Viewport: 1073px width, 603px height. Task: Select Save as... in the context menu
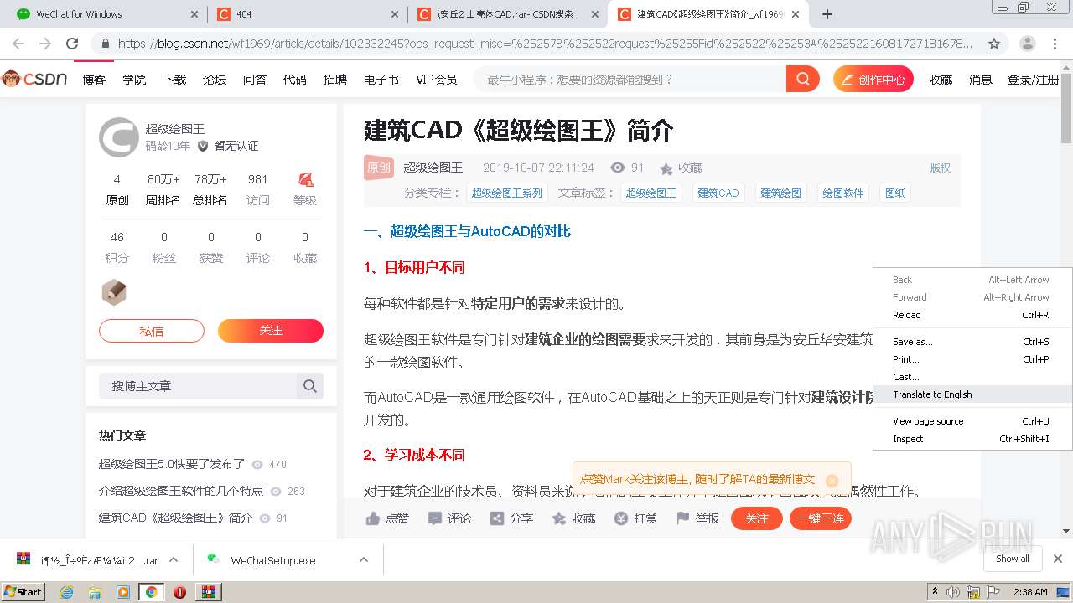pos(972,342)
